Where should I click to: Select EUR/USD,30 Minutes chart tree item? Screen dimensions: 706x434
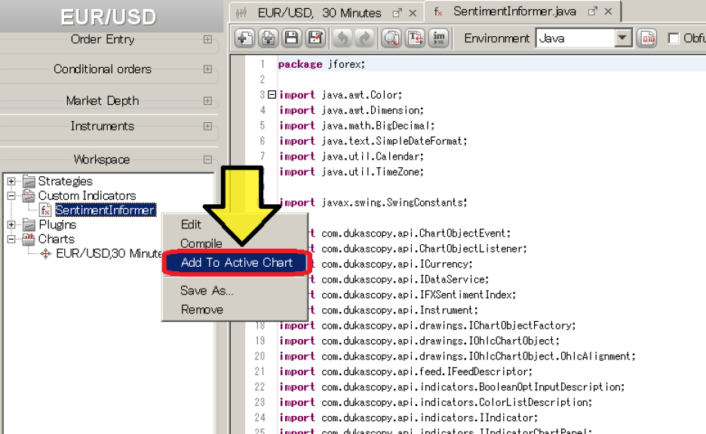pos(109,254)
